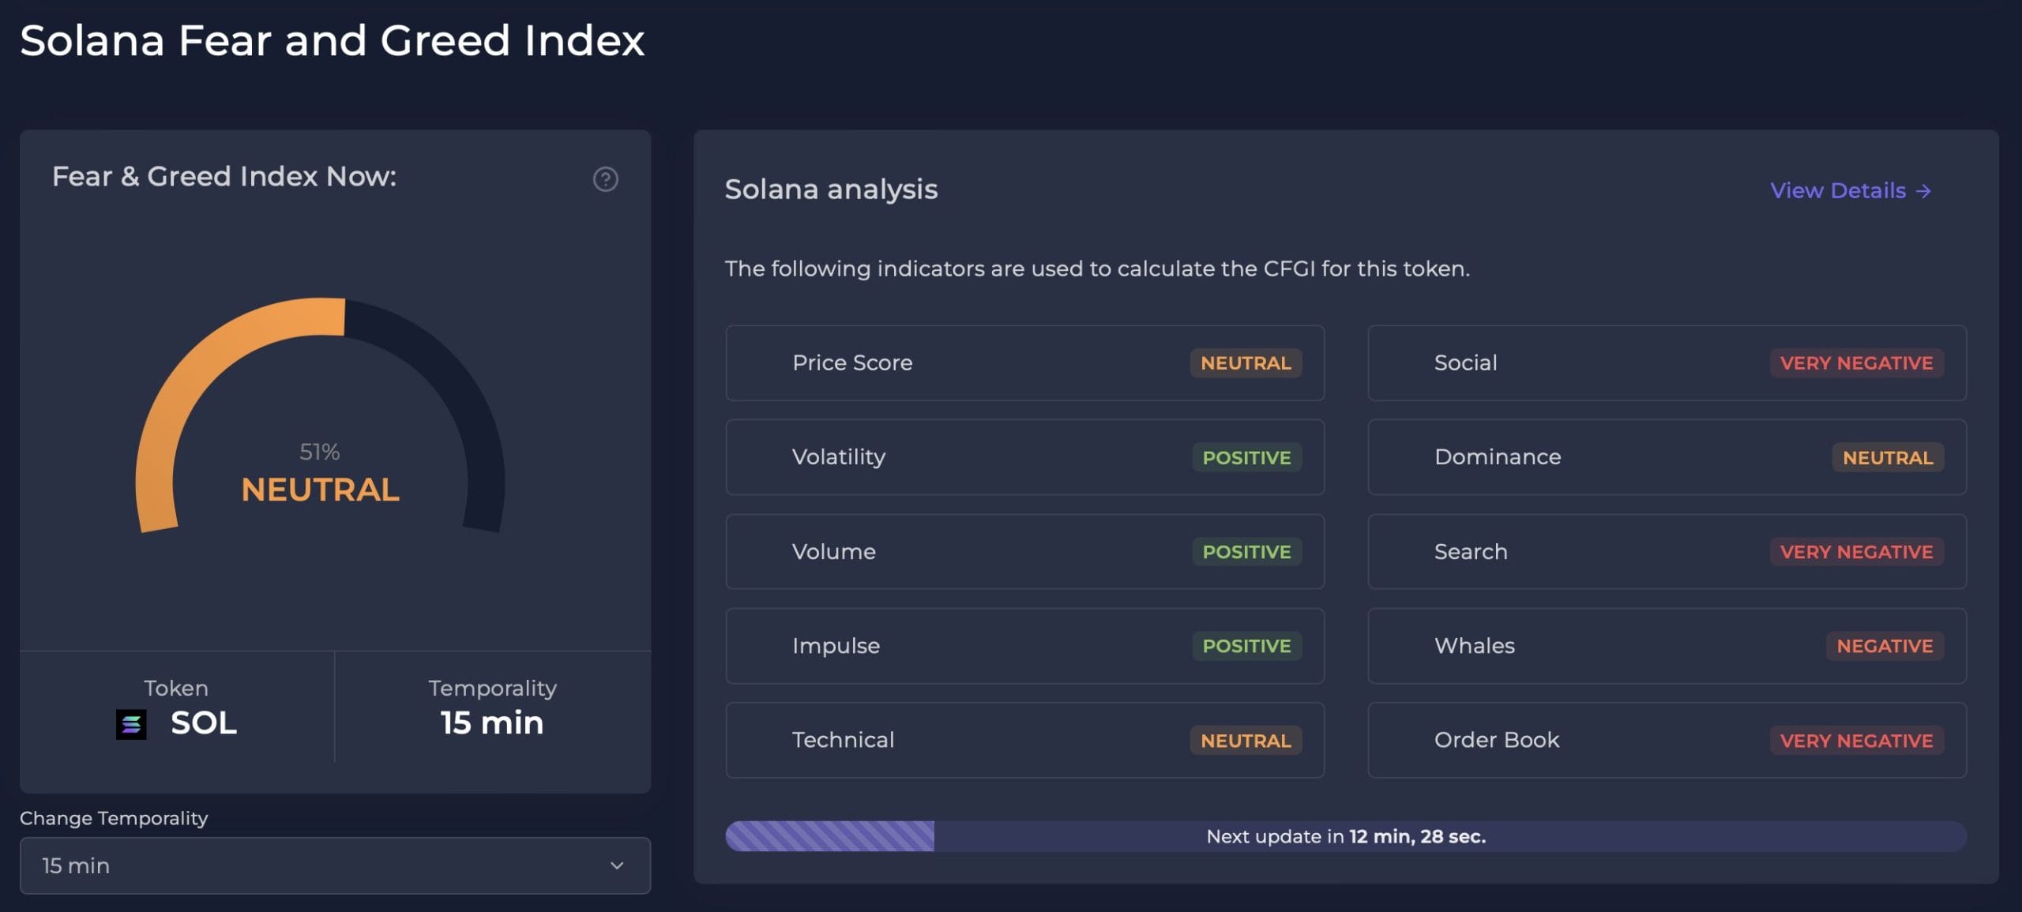The height and width of the screenshot is (912, 2022).
Task: Select the Technical indicator row
Action: pos(1024,740)
